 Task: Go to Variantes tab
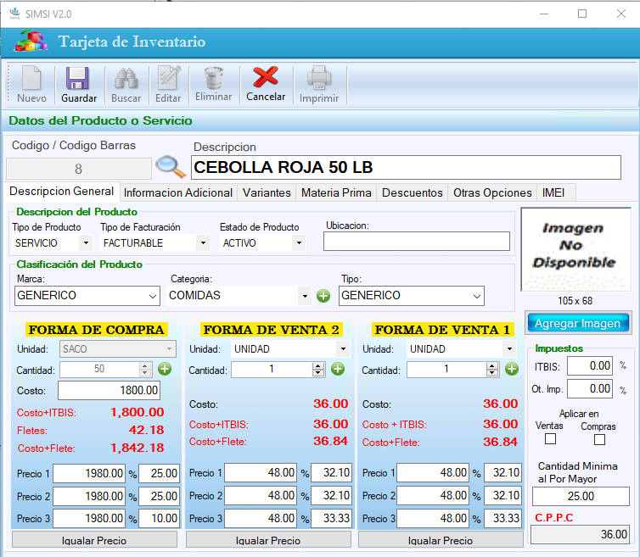pos(267,192)
